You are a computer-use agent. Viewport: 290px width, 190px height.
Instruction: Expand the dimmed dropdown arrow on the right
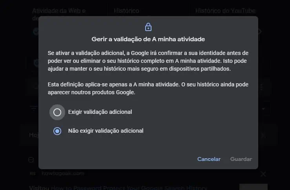264,109
